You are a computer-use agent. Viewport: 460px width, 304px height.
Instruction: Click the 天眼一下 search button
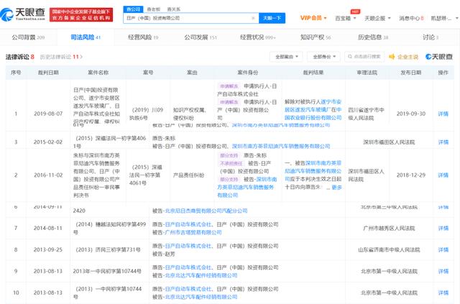(x=272, y=18)
